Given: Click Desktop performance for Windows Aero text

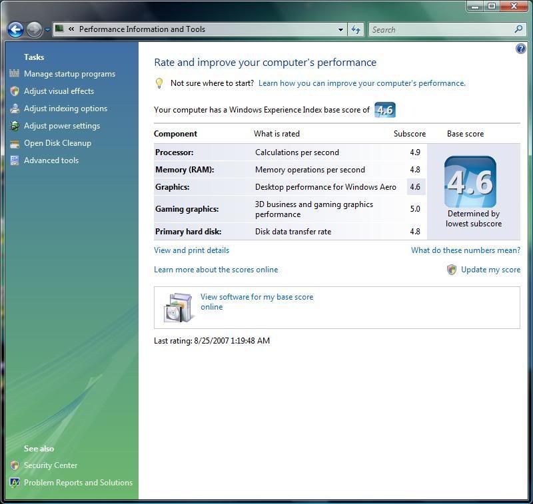Looking at the screenshot, I should (x=326, y=187).
